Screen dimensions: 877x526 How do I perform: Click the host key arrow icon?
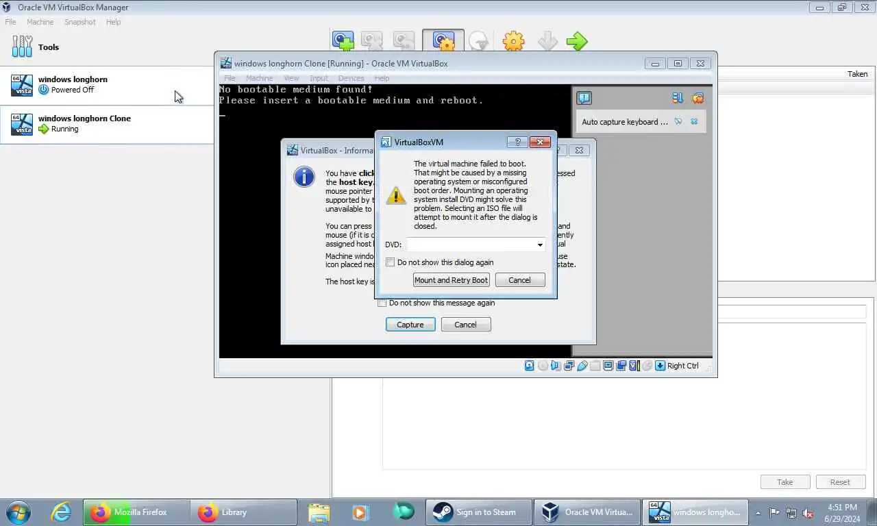tap(660, 366)
